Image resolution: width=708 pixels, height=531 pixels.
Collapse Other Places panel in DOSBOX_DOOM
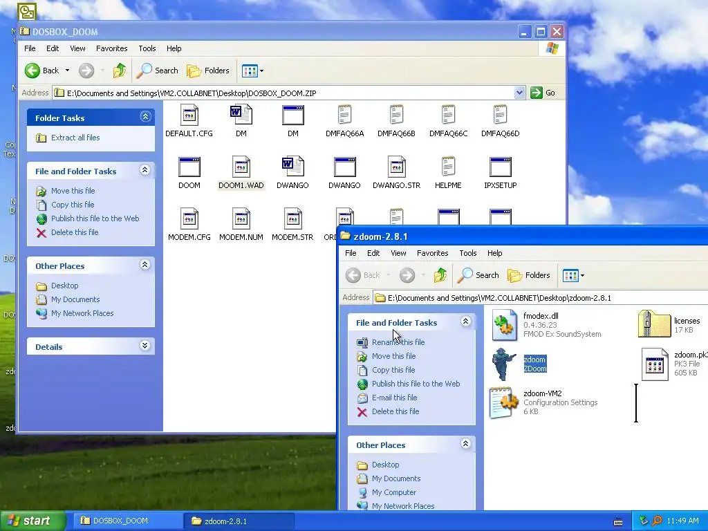click(x=145, y=265)
